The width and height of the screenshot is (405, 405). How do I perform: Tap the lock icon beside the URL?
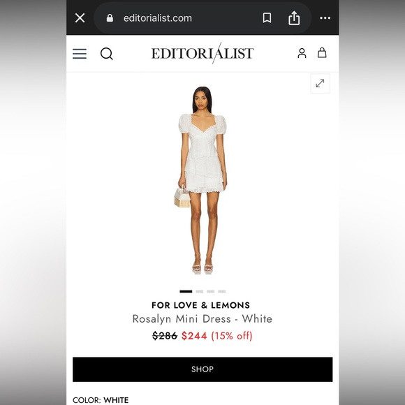[110, 18]
